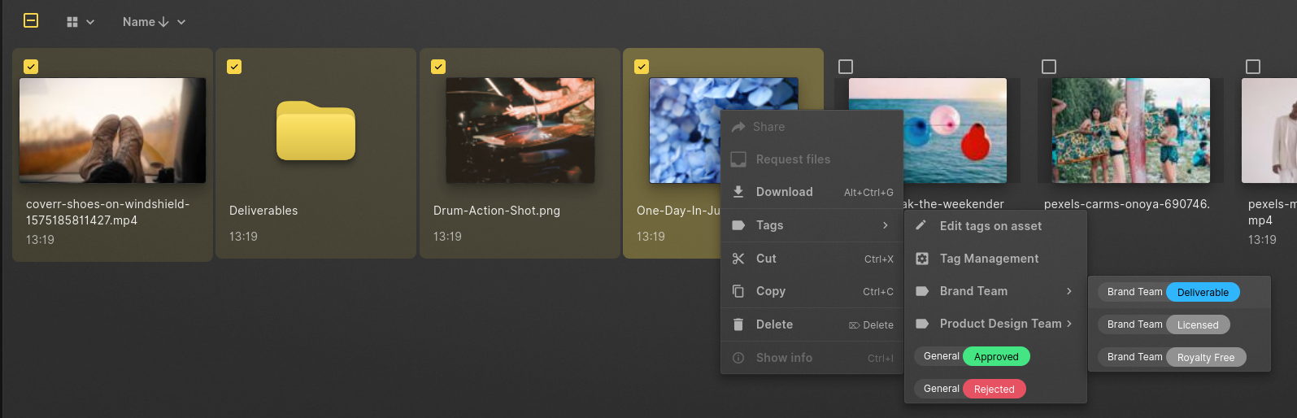The width and height of the screenshot is (1297, 418).
Task: Click the Tag Management gear icon
Action: (x=922, y=259)
